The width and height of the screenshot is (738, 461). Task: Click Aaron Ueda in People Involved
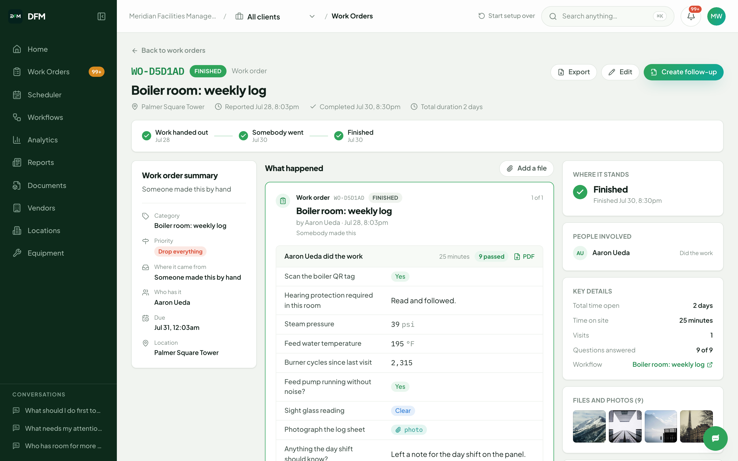(x=611, y=253)
